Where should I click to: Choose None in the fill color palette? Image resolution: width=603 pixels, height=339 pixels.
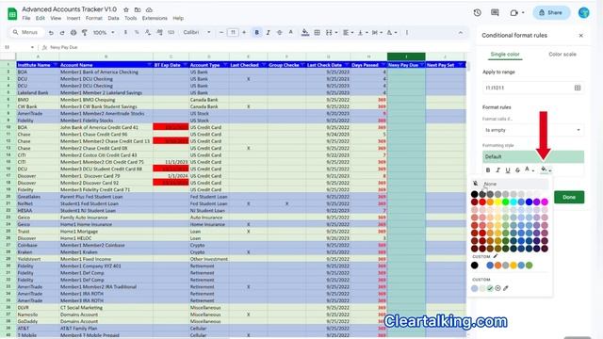510,184
